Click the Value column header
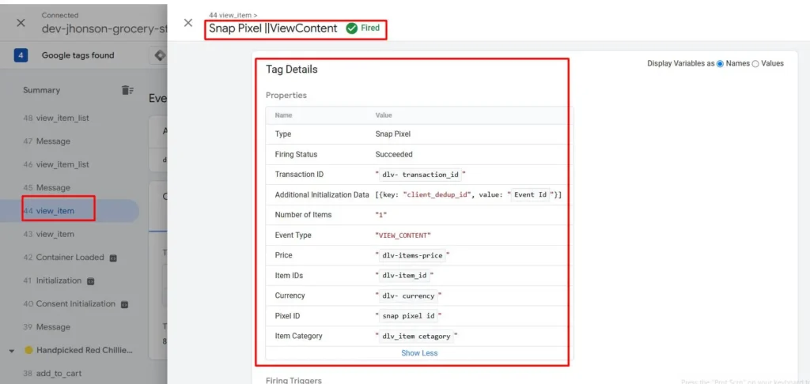Viewport: 810px width, 384px height. 384,115
